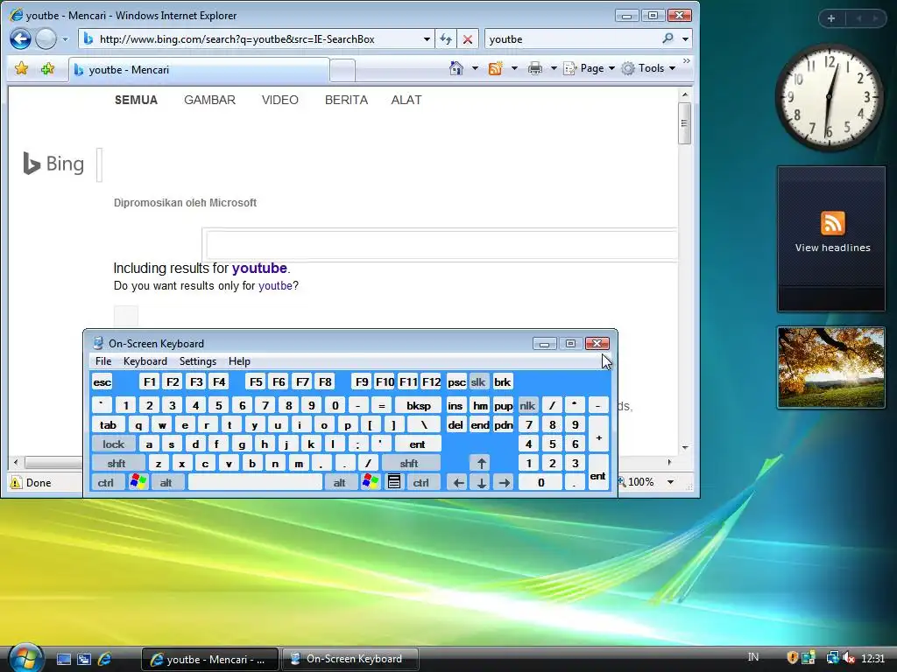Toggle the caps lock key
Screen dimensions: 897x672
113,444
